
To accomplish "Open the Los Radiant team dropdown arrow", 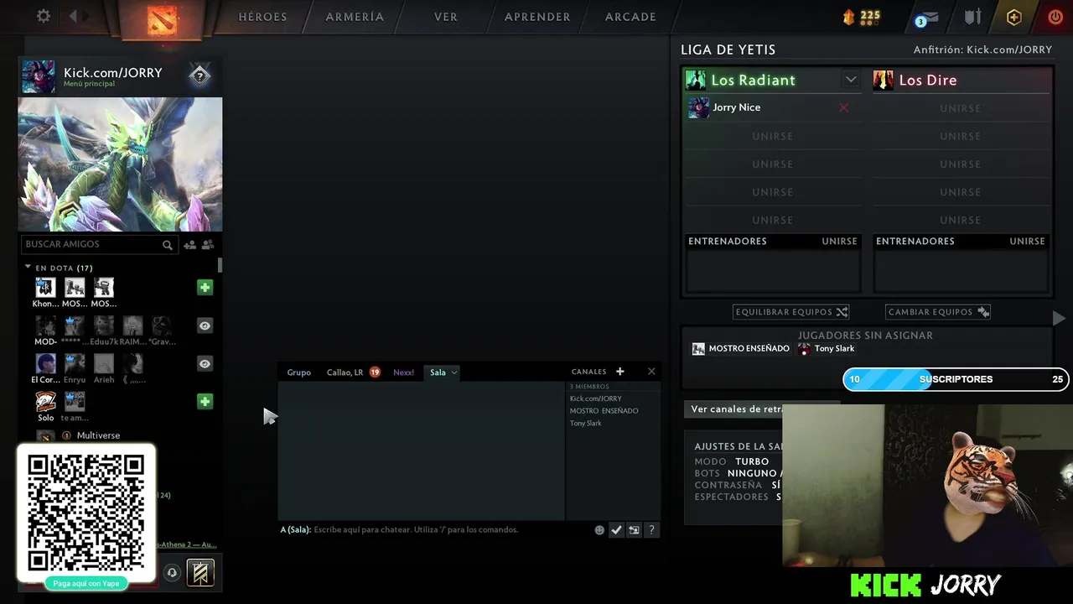I will [x=851, y=80].
